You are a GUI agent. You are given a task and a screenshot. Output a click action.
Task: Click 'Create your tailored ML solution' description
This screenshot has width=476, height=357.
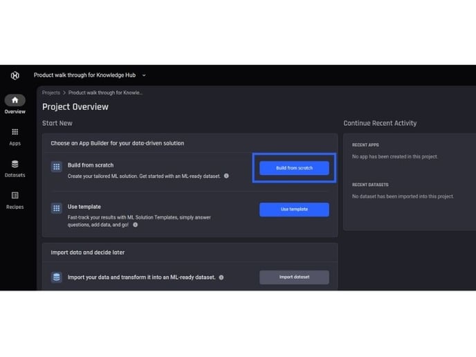[x=144, y=176]
